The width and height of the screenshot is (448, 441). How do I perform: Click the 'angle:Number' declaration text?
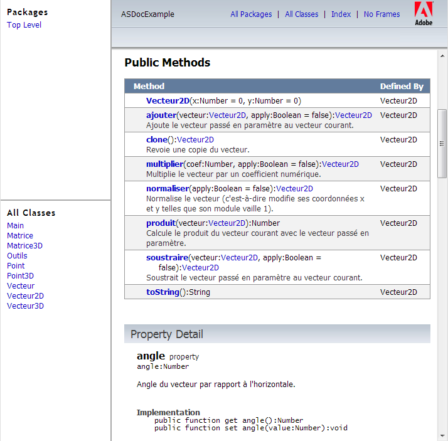click(x=163, y=366)
